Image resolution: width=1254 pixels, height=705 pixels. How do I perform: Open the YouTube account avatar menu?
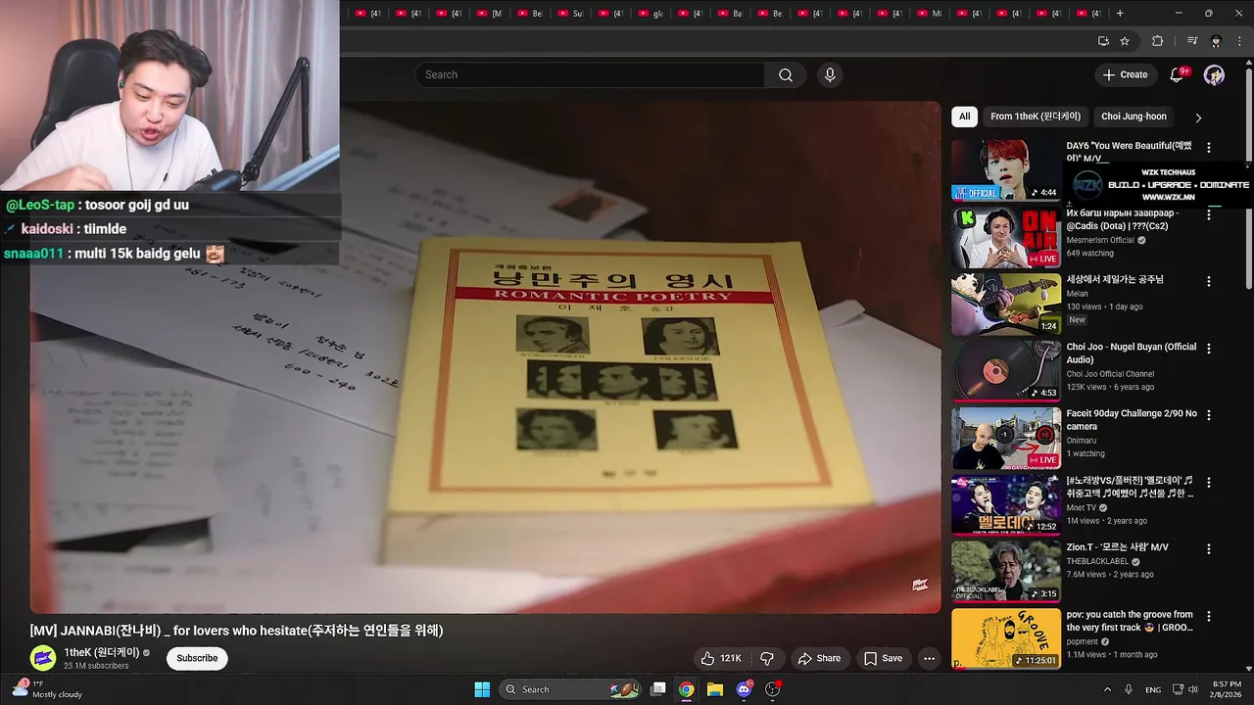tap(1214, 75)
